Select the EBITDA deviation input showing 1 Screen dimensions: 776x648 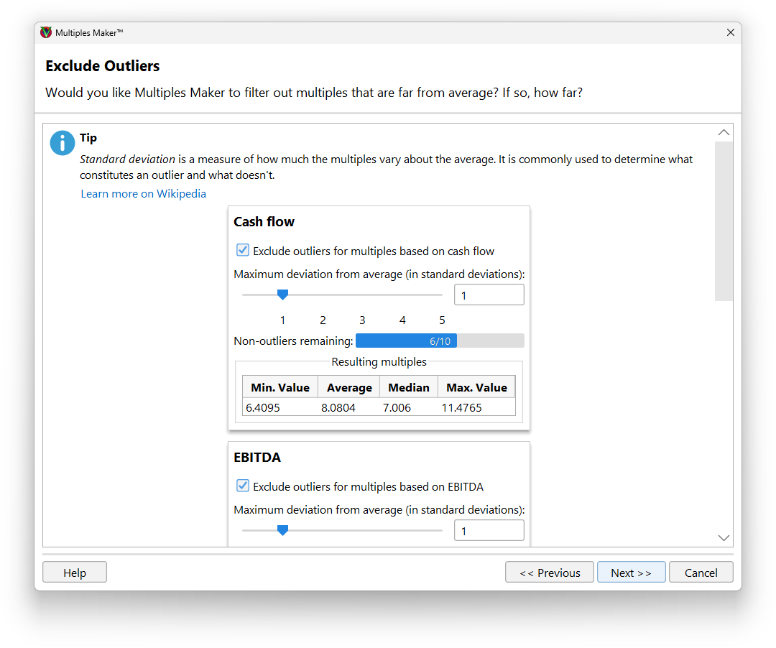tap(489, 530)
